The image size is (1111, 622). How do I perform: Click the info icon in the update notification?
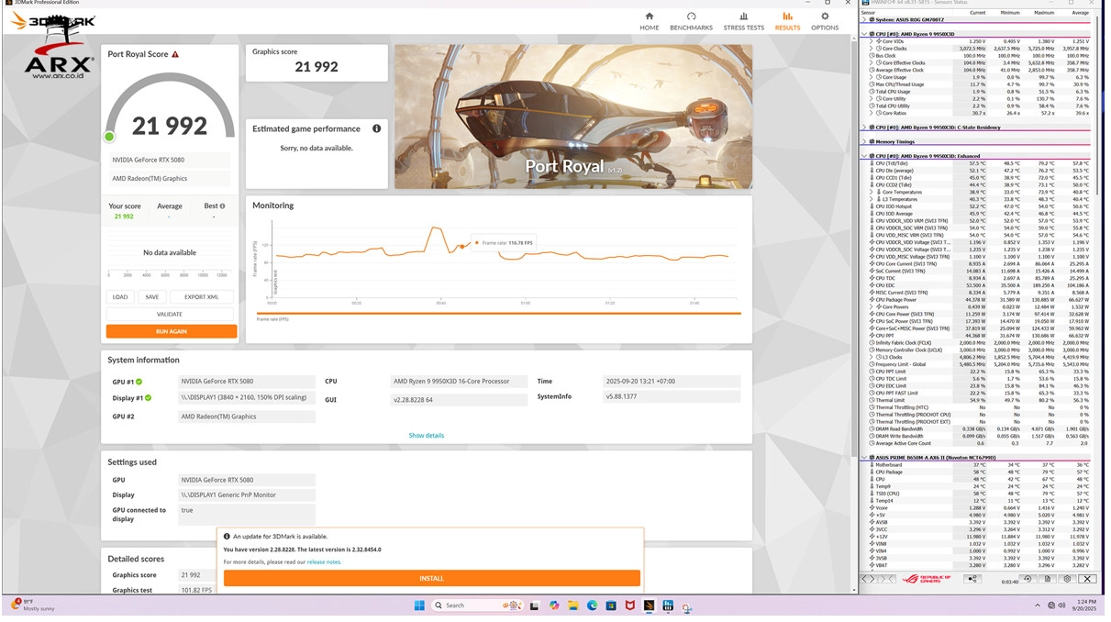[x=227, y=537]
